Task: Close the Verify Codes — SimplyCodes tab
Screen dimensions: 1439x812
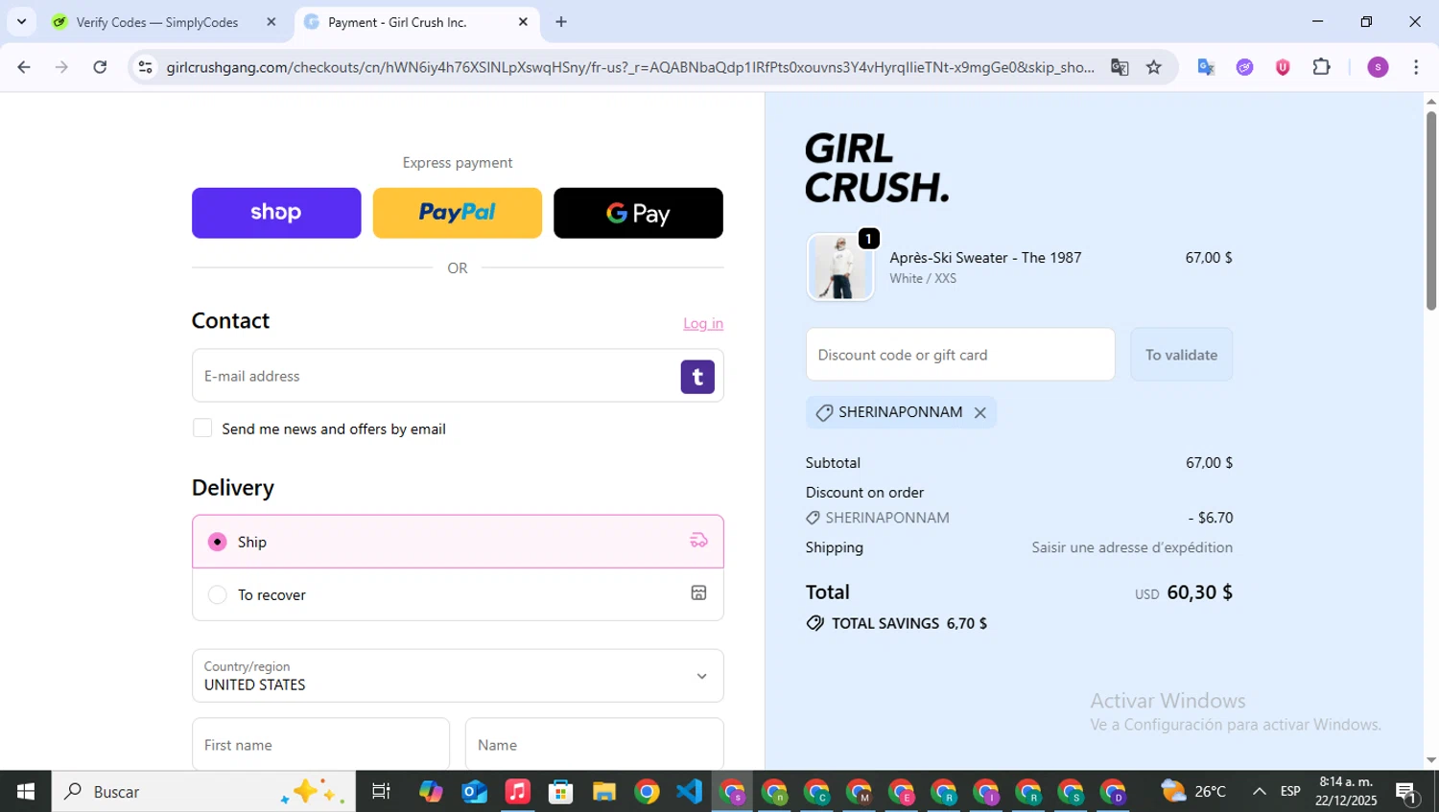Action: tap(271, 22)
